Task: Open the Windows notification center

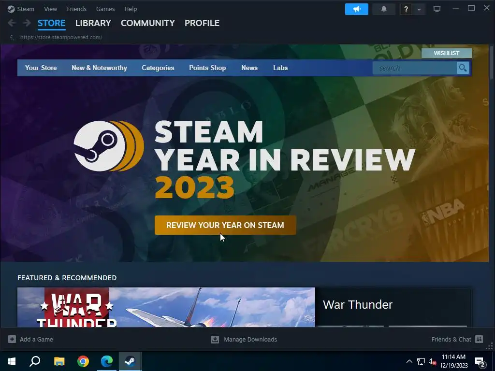Action: pyautogui.click(x=480, y=362)
